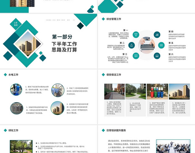Click text card 4 under apartment tower photo
Screen dimensions: 195x153
[x=179, y=108]
